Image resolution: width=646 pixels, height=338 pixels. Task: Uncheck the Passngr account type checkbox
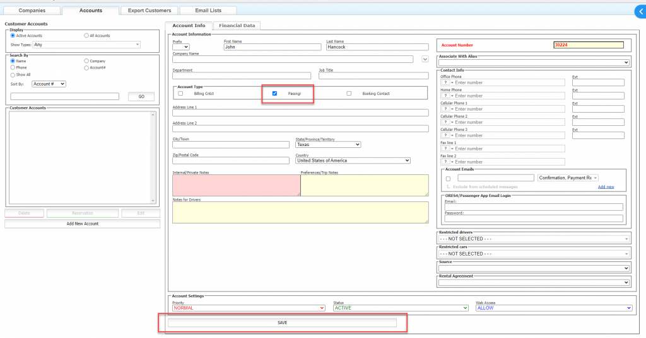point(274,93)
